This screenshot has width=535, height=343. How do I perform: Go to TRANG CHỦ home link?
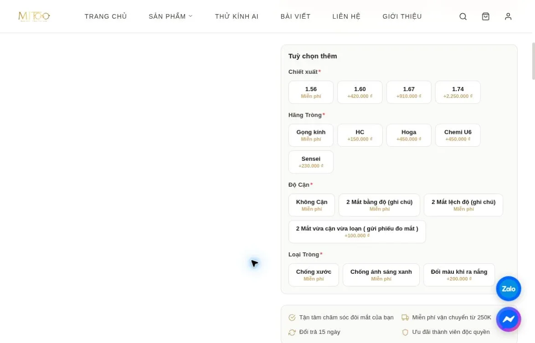click(x=106, y=16)
